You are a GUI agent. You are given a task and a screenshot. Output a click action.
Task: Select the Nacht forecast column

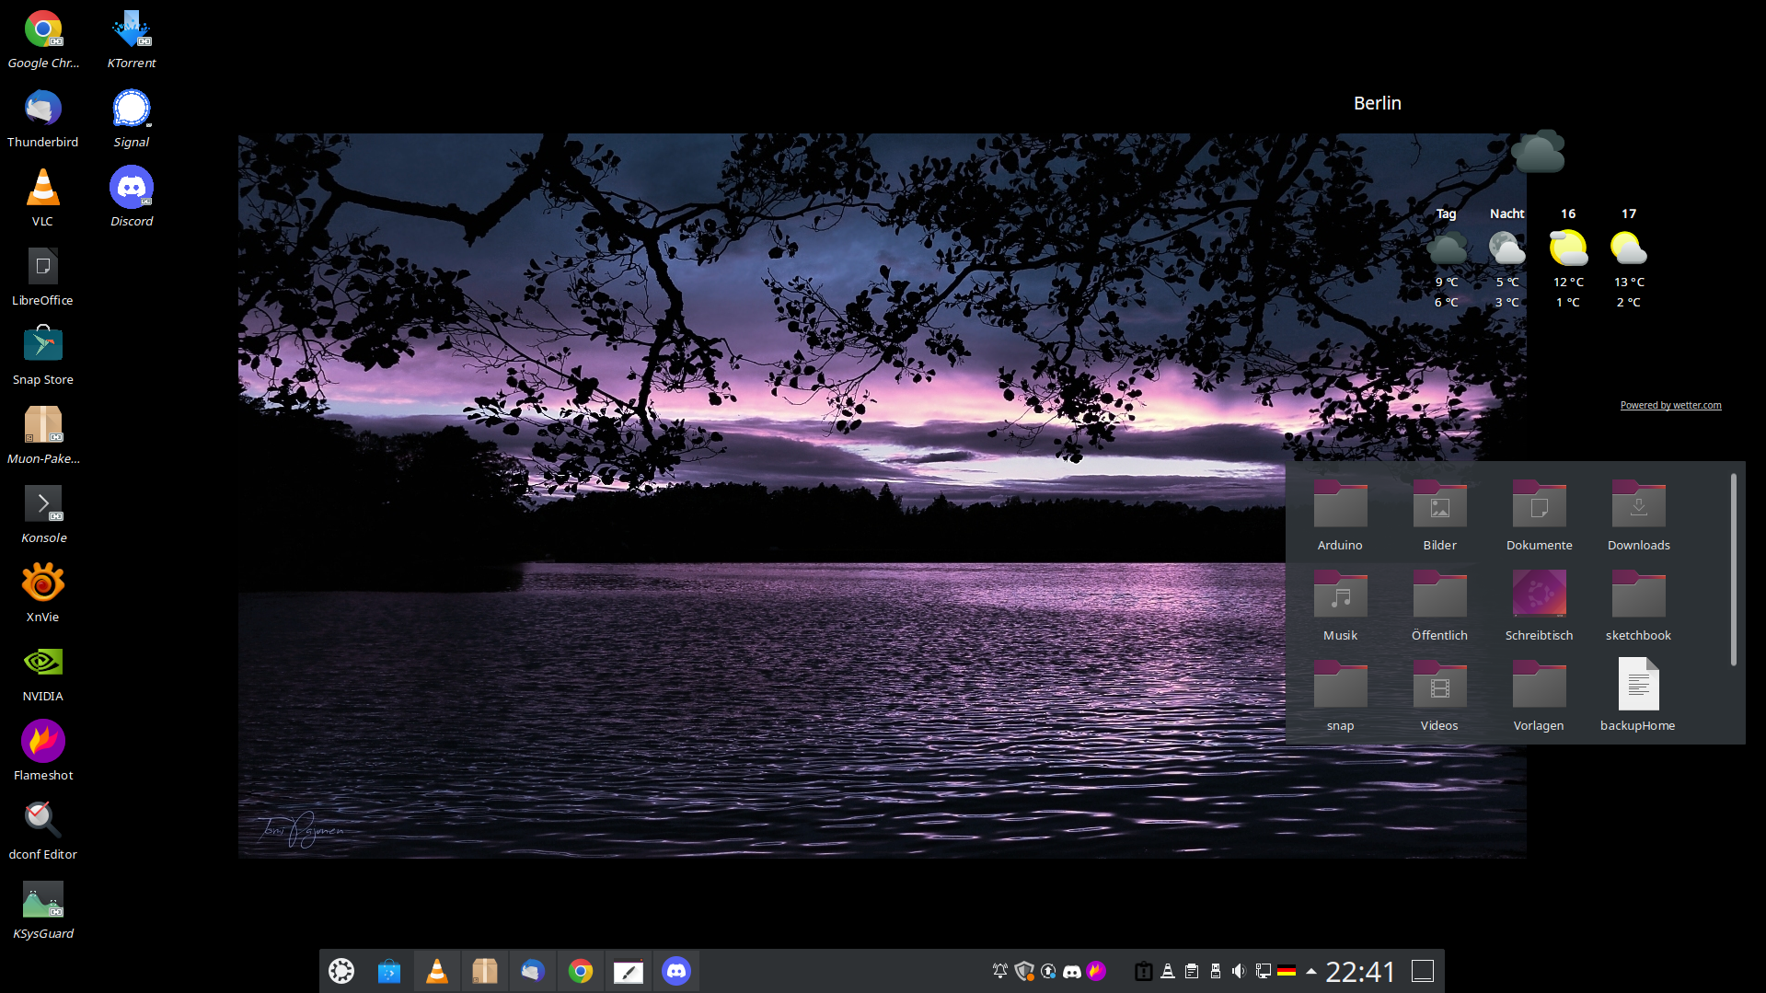pos(1507,259)
